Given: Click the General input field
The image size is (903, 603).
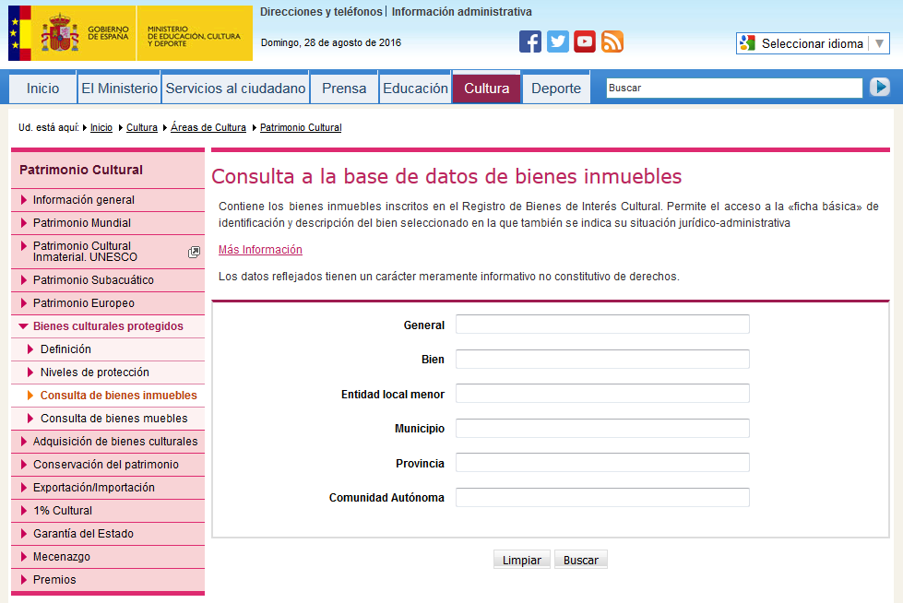Looking at the screenshot, I should 602,325.
